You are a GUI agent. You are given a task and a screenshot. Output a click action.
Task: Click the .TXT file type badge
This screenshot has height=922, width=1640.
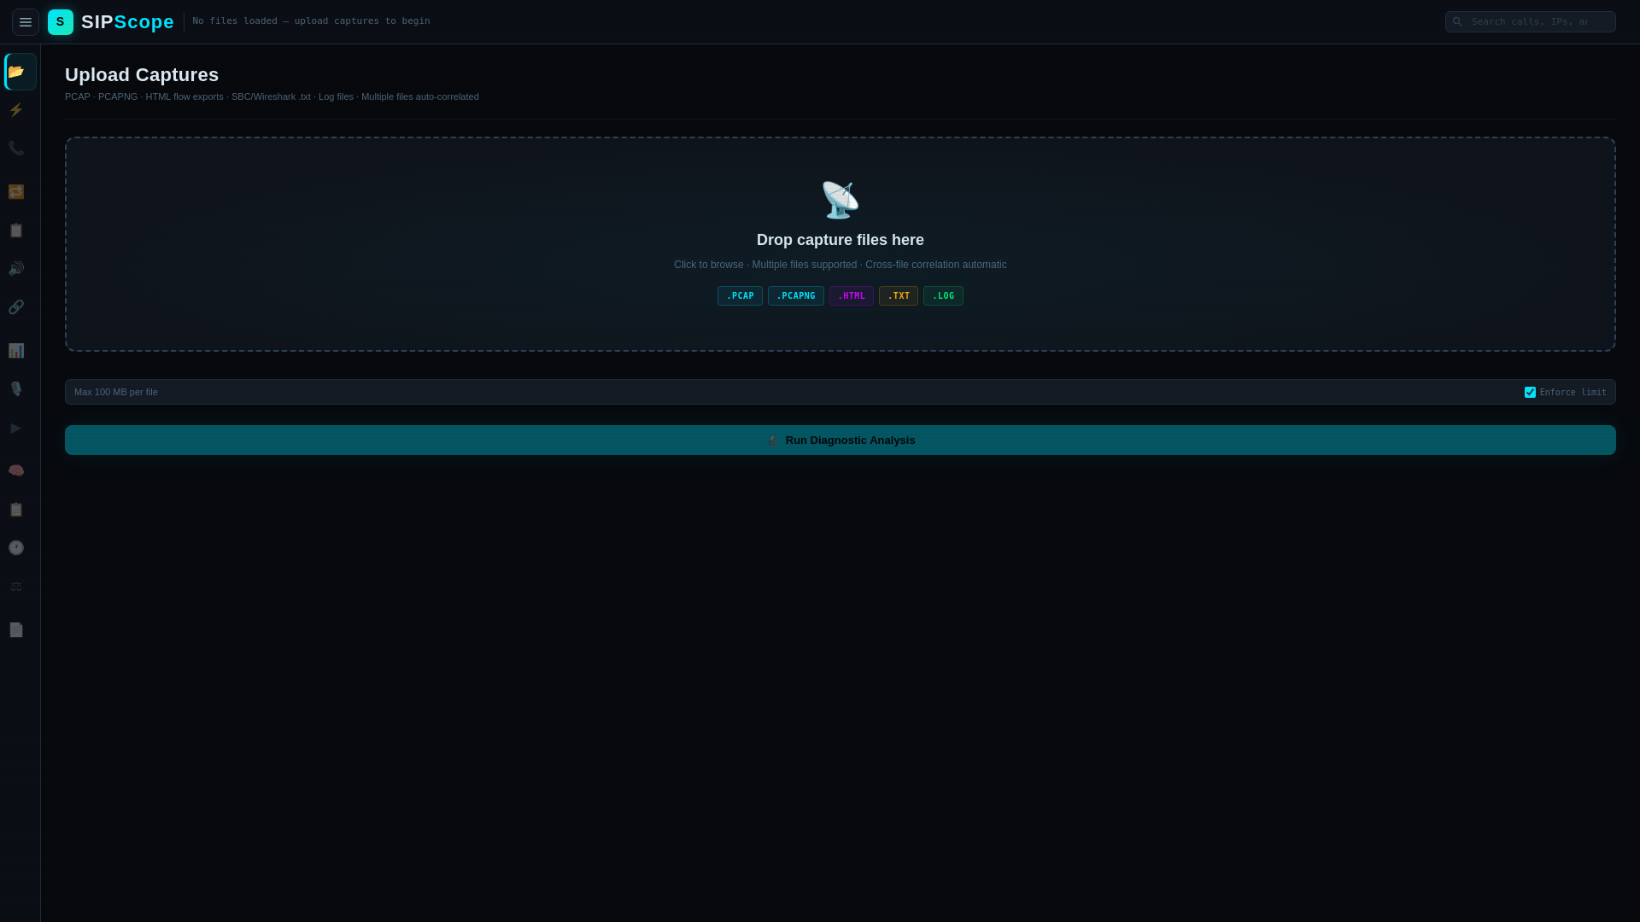coord(899,296)
